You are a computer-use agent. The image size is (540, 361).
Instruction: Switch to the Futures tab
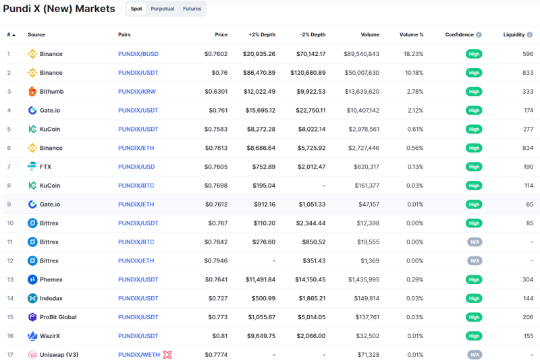click(192, 9)
